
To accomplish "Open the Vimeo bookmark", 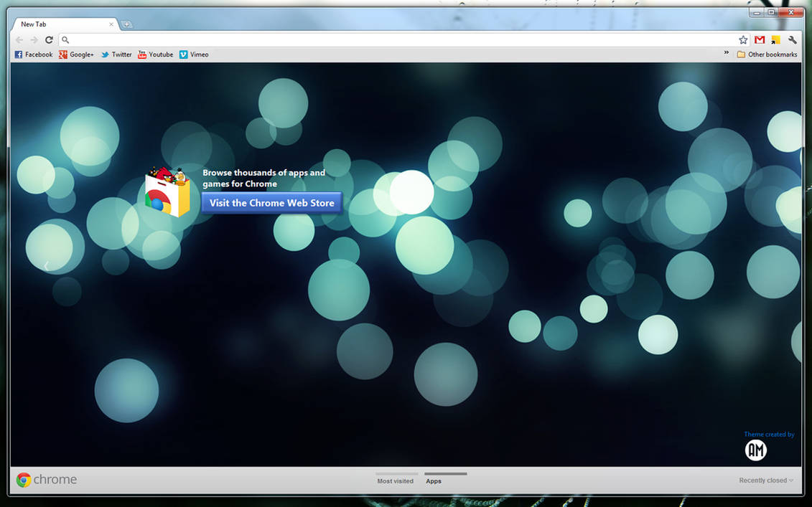I will click(194, 55).
